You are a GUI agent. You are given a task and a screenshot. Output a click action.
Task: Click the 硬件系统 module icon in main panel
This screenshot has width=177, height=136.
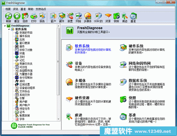(123, 48)
